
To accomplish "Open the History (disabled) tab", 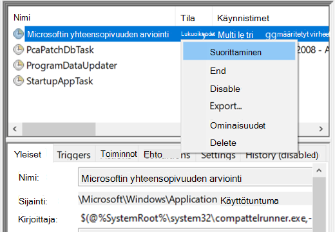I will click(282, 156).
